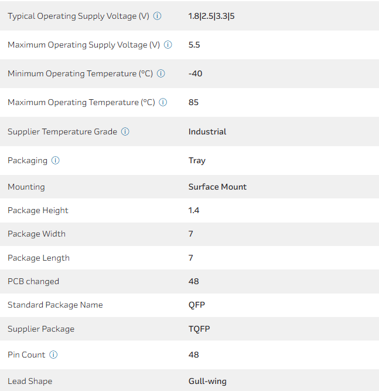Show the Packaging info tooltip icon
This screenshot has width=379, height=391.
[x=56, y=160]
